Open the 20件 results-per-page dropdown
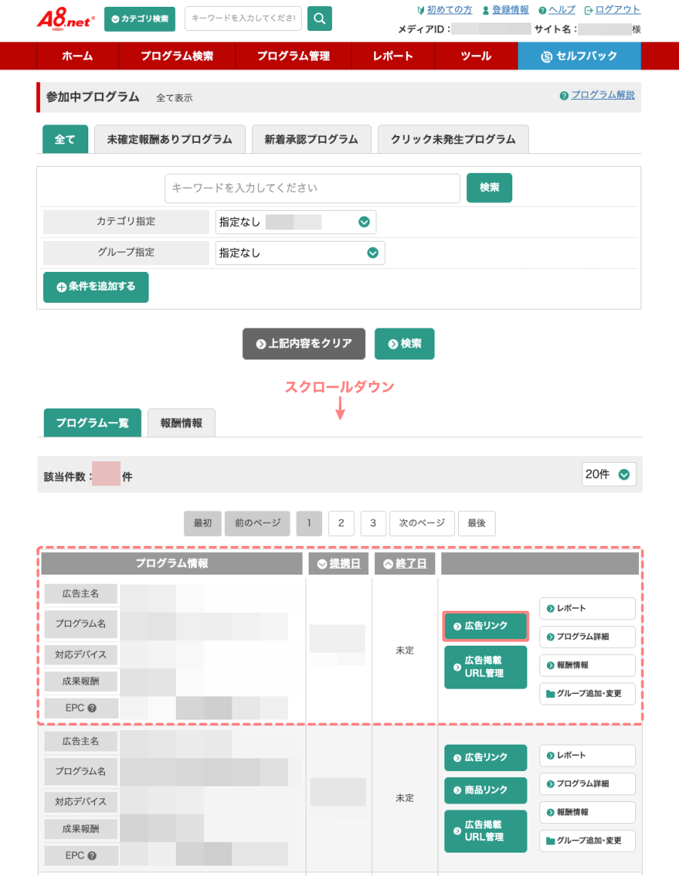This screenshot has height=876, width=679. pyautogui.click(x=609, y=474)
